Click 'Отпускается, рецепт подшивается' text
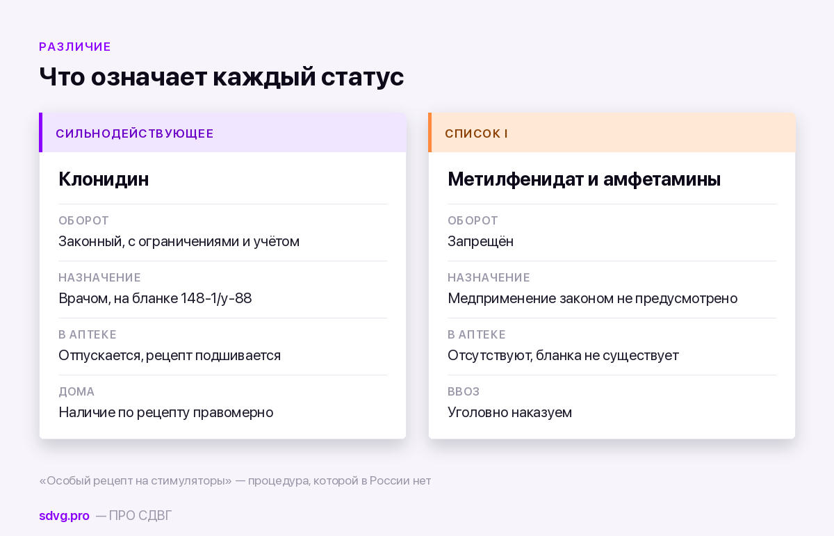The image size is (834, 536). click(x=170, y=356)
